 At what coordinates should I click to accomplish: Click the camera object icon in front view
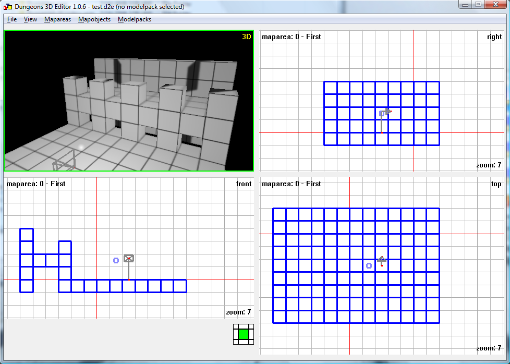click(129, 258)
